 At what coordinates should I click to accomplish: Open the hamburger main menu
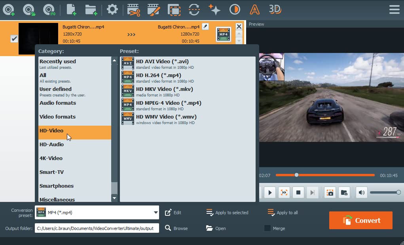pyautogui.click(x=395, y=9)
